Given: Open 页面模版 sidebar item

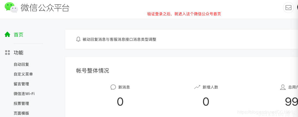Looking at the screenshot, I should click(x=21, y=113).
